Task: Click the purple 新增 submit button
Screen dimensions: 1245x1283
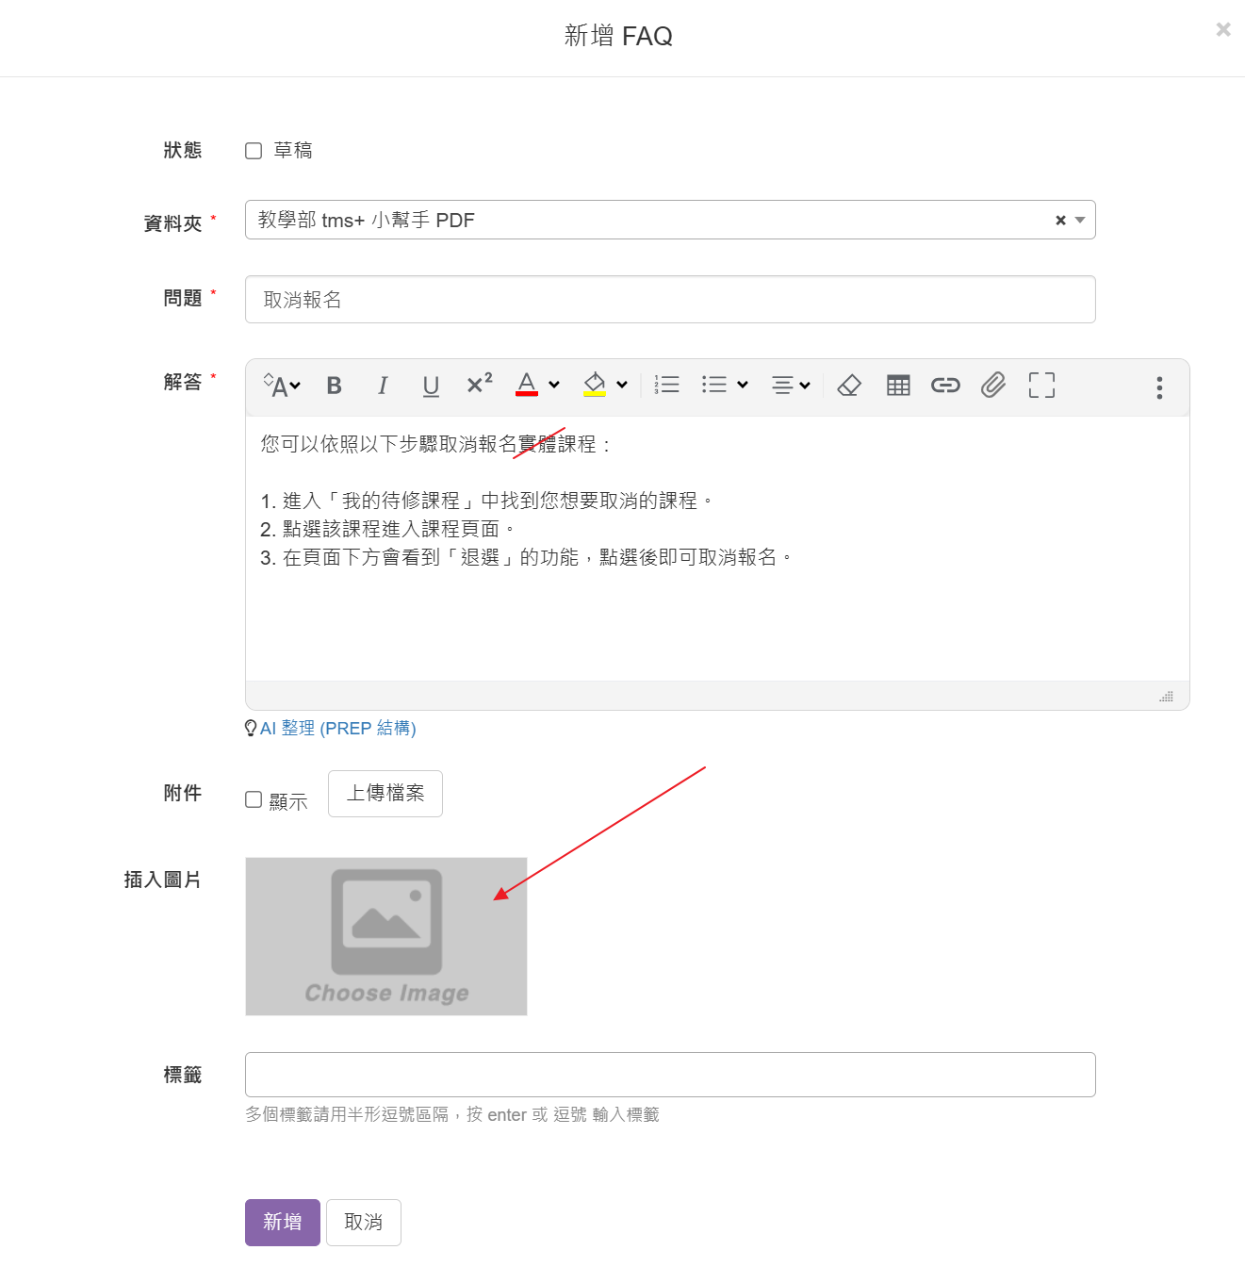Action: click(283, 1223)
